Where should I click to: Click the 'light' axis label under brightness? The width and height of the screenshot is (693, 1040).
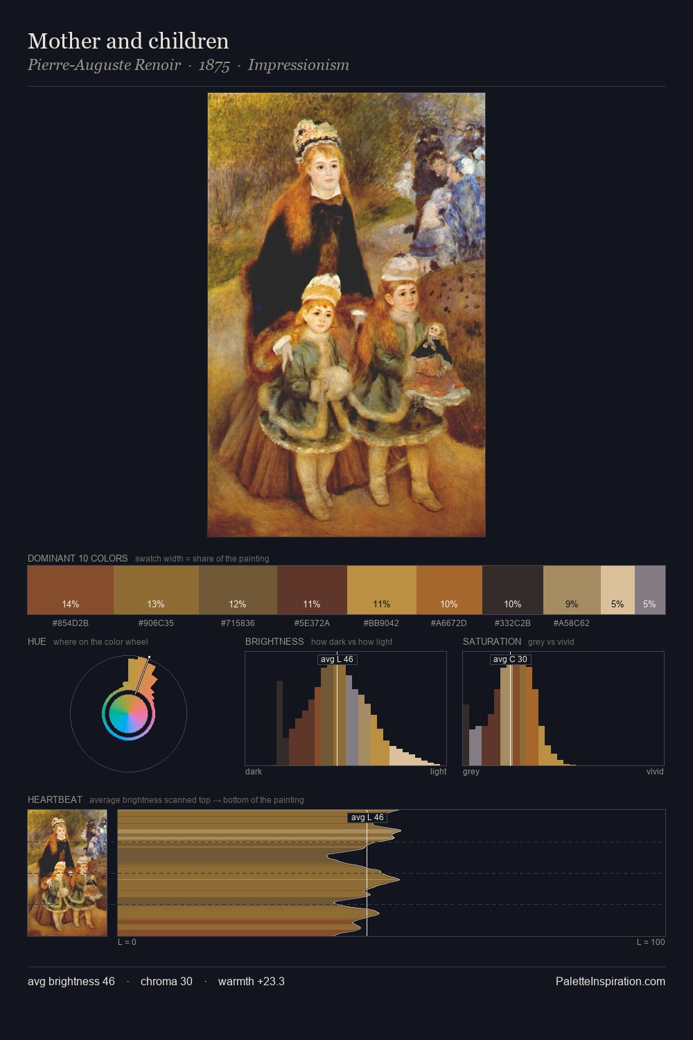pos(438,772)
